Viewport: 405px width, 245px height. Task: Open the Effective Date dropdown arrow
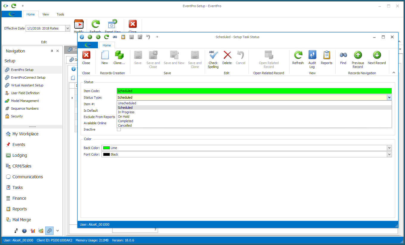pos(68,28)
